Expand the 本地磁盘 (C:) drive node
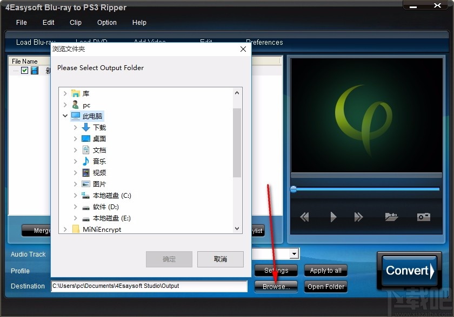The image size is (454, 317). click(76, 195)
